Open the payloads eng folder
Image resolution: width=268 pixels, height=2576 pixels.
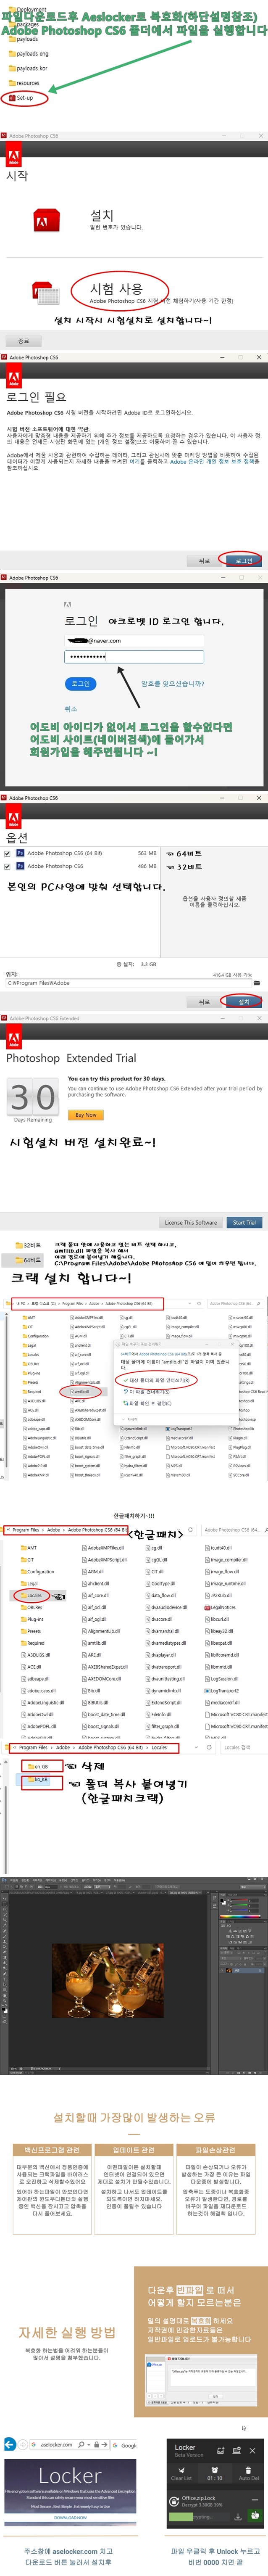click(28, 54)
